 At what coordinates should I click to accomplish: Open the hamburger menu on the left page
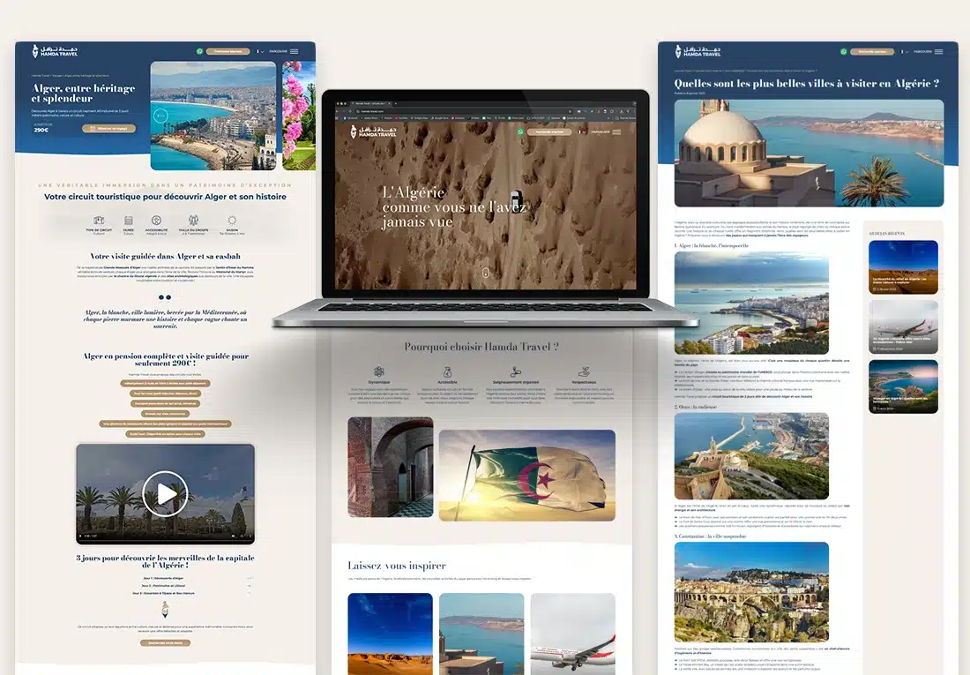[x=295, y=52]
